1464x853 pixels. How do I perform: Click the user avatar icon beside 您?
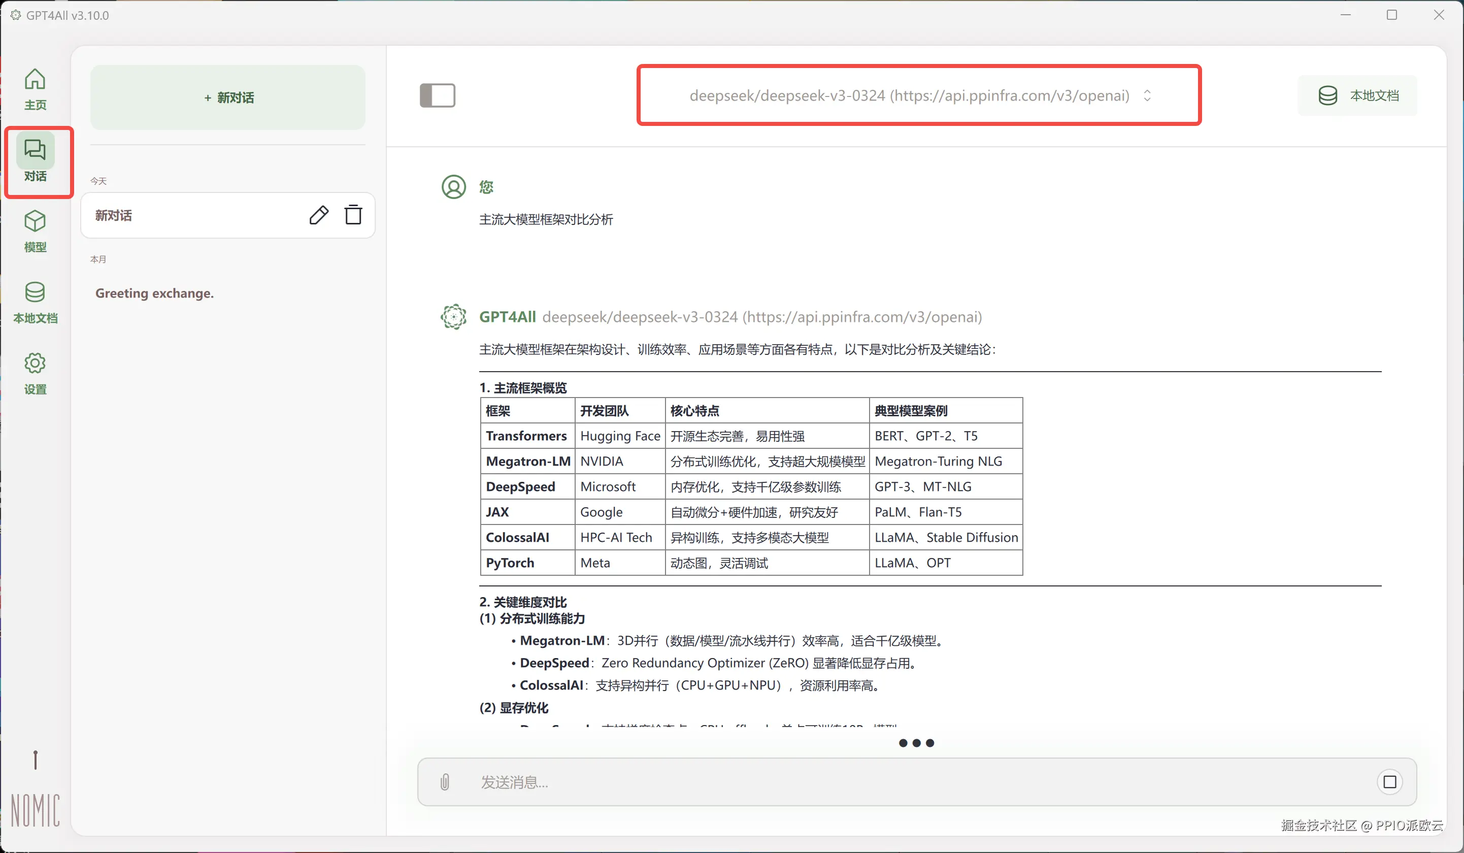tap(453, 187)
